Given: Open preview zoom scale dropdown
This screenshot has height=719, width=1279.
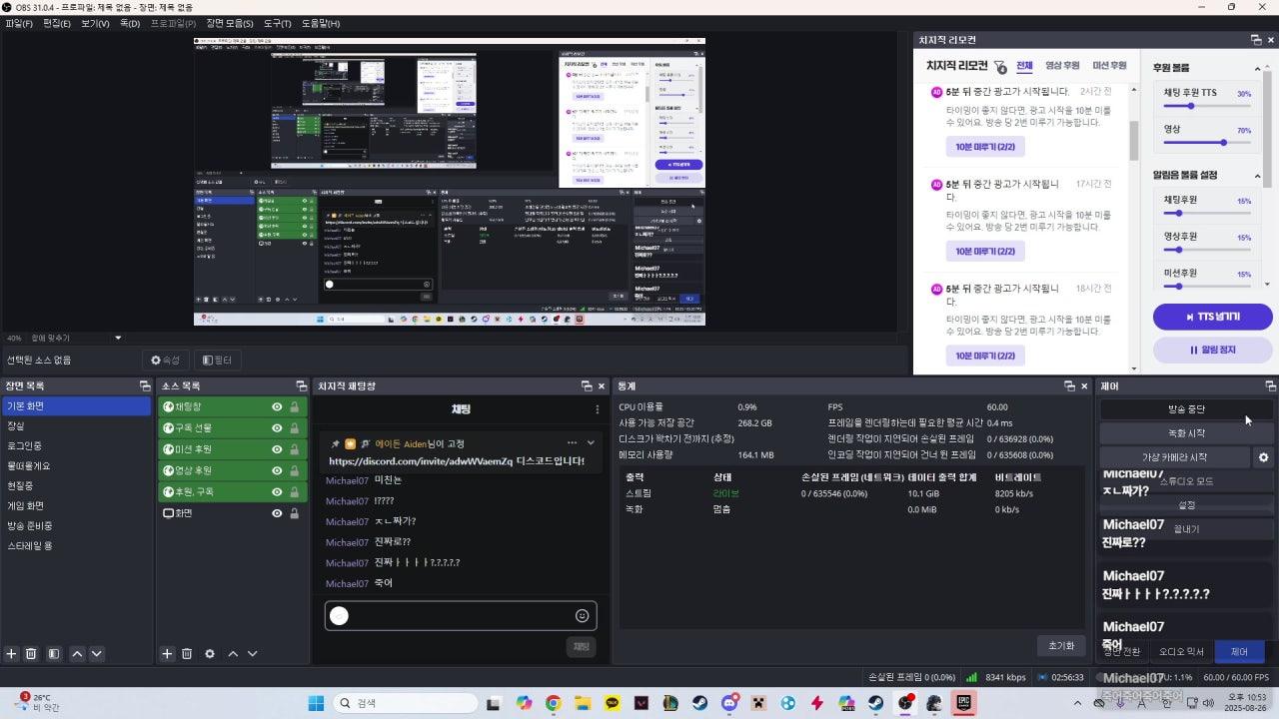Looking at the screenshot, I should (118, 338).
